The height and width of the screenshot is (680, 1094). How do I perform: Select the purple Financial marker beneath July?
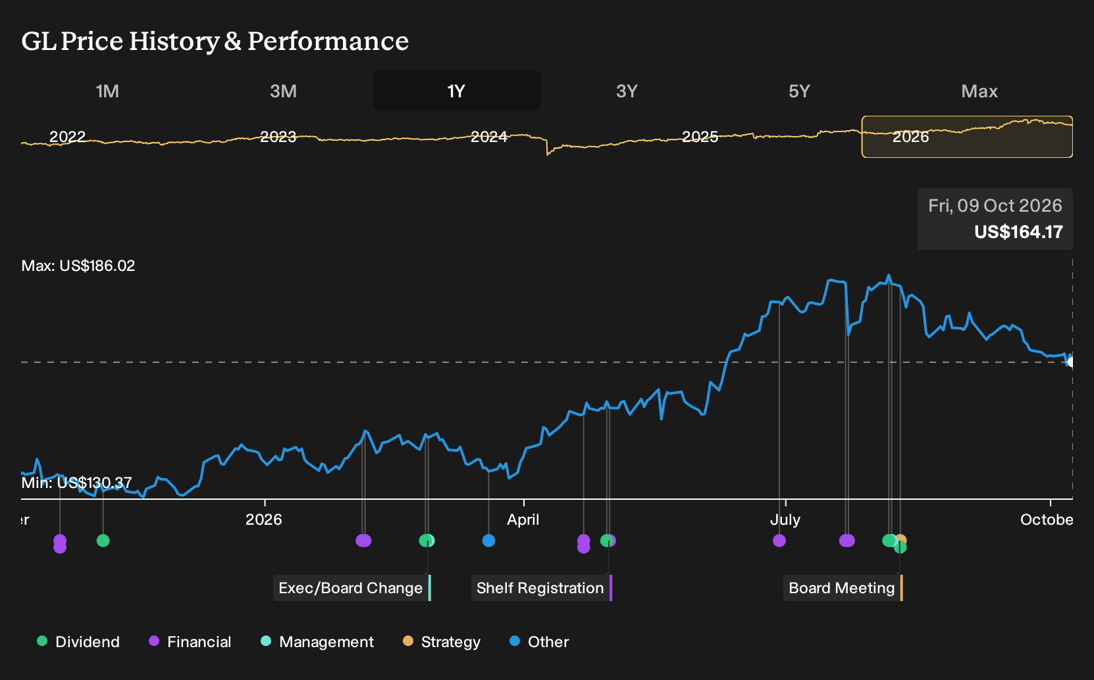(x=779, y=541)
